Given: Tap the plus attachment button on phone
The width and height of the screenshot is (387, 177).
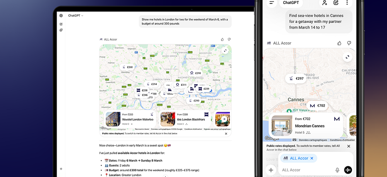Looking at the screenshot, I should pyautogui.click(x=271, y=170).
